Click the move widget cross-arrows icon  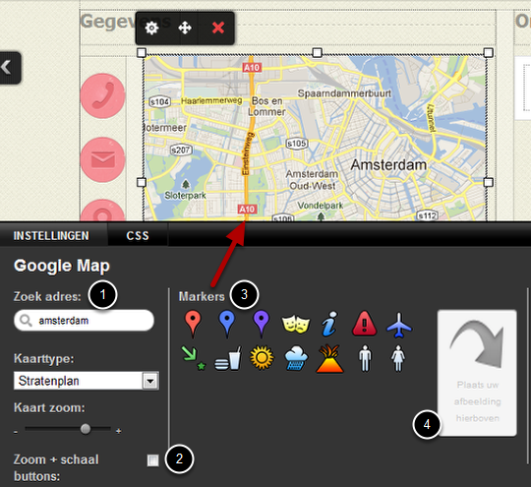tap(185, 28)
